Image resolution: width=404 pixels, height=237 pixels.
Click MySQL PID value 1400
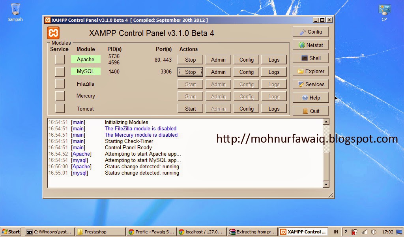114,72
